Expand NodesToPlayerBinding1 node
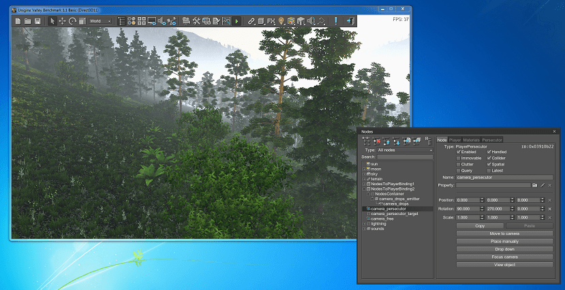 tap(365, 184)
